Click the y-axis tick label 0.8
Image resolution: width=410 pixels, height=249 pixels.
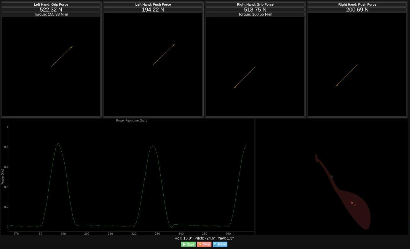tap(6, 147)
